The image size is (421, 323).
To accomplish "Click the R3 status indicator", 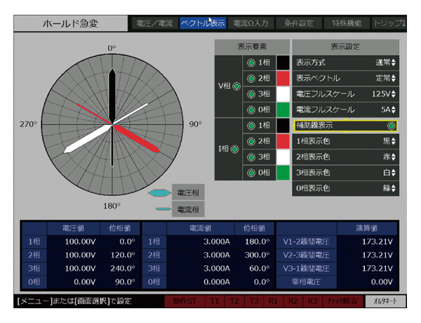I will point(313,301).
